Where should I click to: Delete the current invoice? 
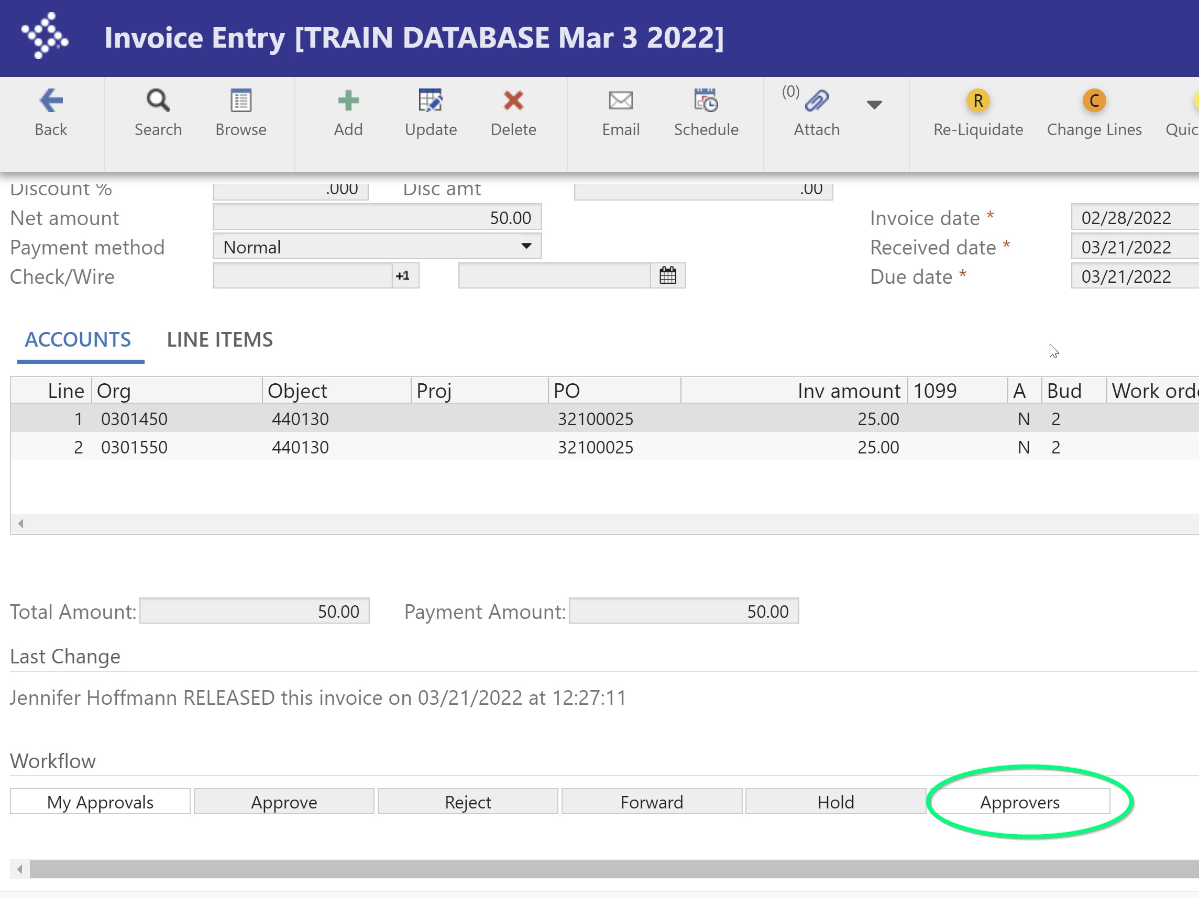tap(513, 102)
